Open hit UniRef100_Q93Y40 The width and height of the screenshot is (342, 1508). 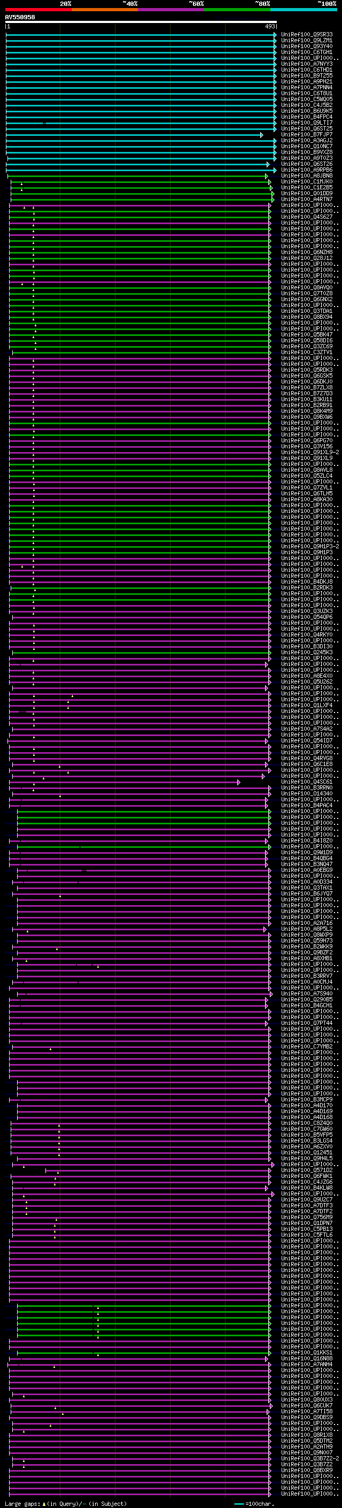307,46
